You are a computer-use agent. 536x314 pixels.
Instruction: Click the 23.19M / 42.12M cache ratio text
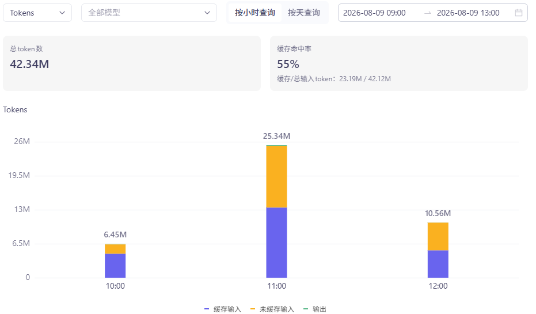365,79
